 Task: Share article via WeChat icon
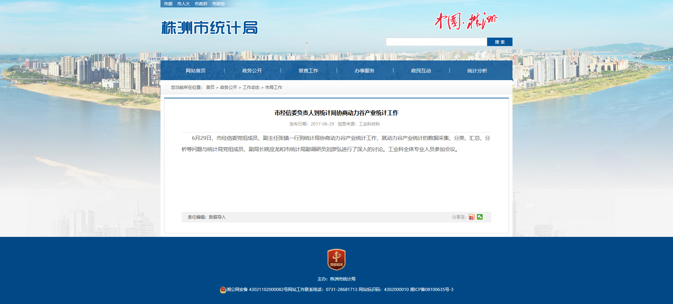pyautogui.click(x=480, y=217)
